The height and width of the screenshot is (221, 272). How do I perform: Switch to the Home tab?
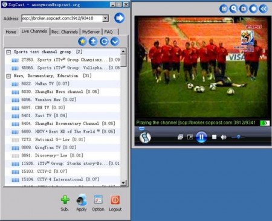(x=11, y=32)
